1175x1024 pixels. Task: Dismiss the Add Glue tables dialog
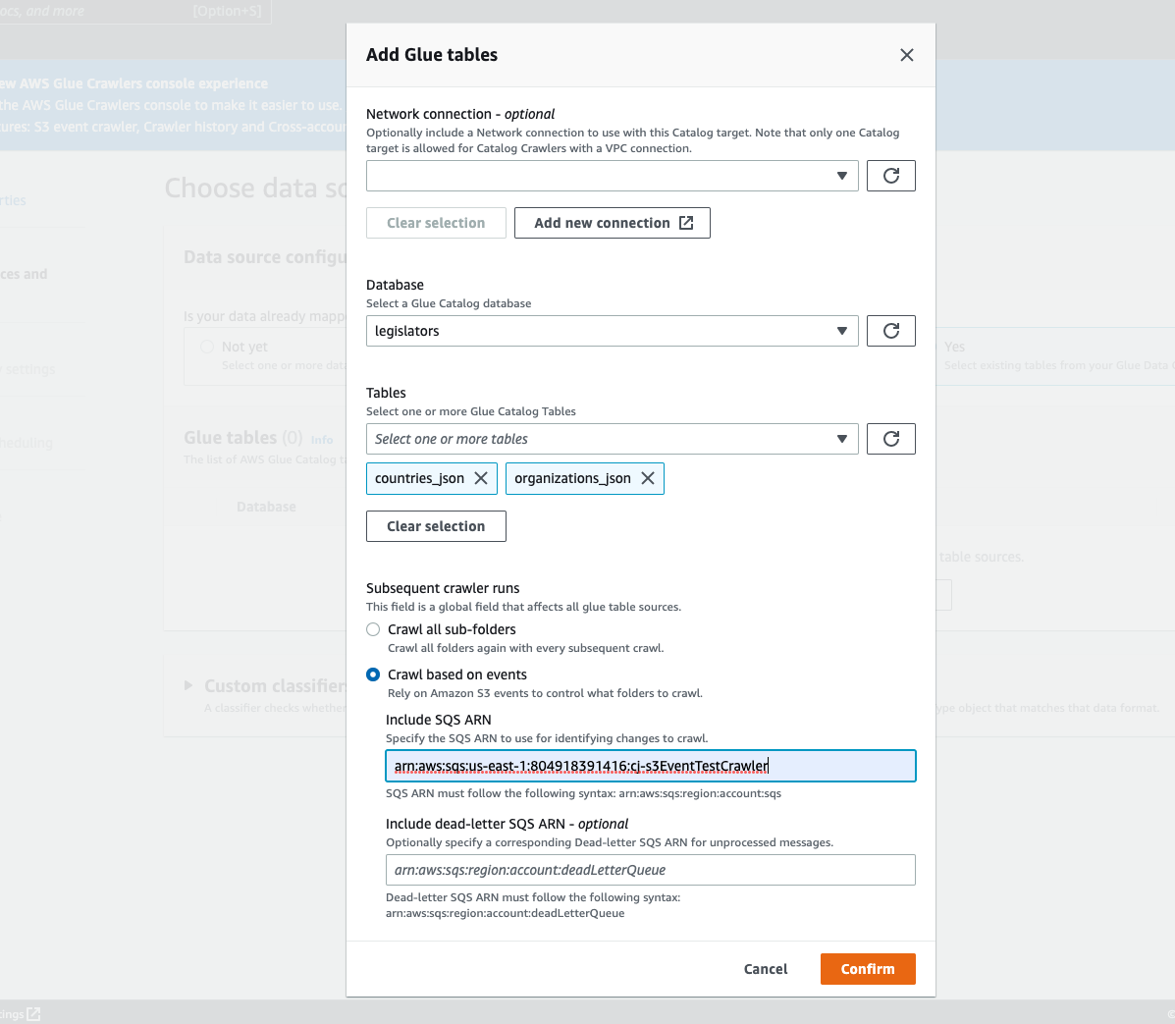pos(906,55)
